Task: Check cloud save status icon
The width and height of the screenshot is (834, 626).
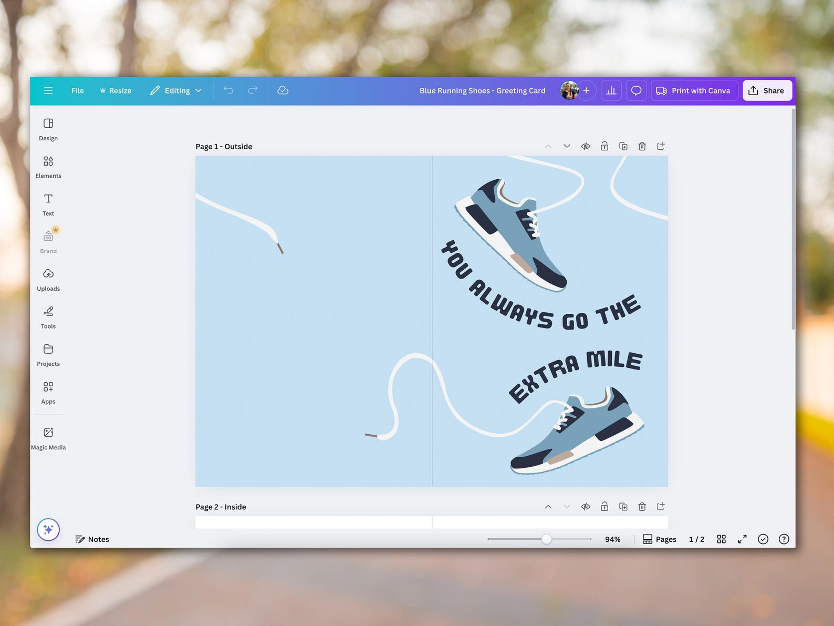Action: click(283, 90)
